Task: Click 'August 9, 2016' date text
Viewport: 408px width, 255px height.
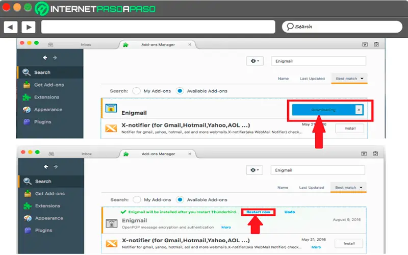Action: [x=347, y=220]
